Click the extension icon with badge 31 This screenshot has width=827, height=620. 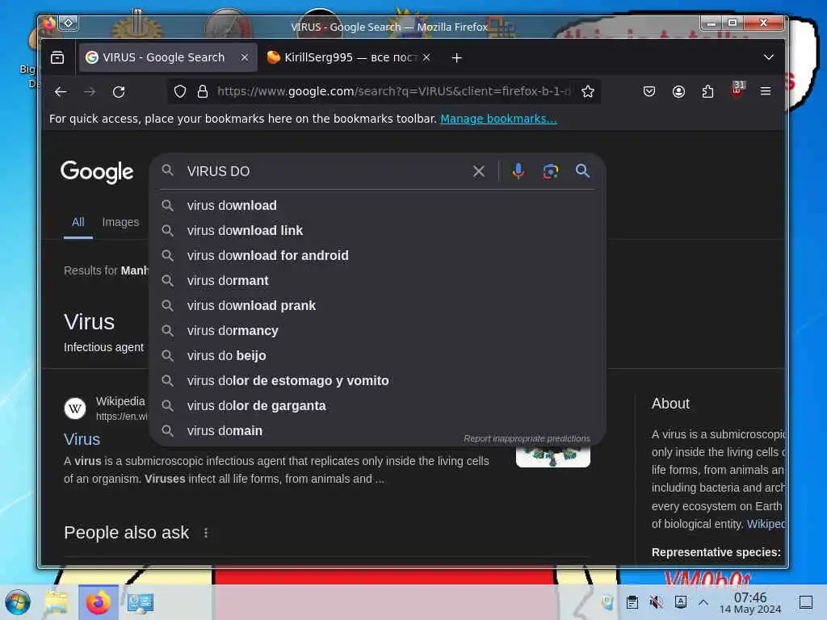click(x=737, y=90)
